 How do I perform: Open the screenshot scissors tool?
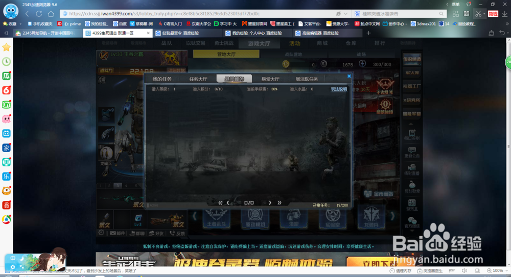pyautogui.click(x=478, y=14)
